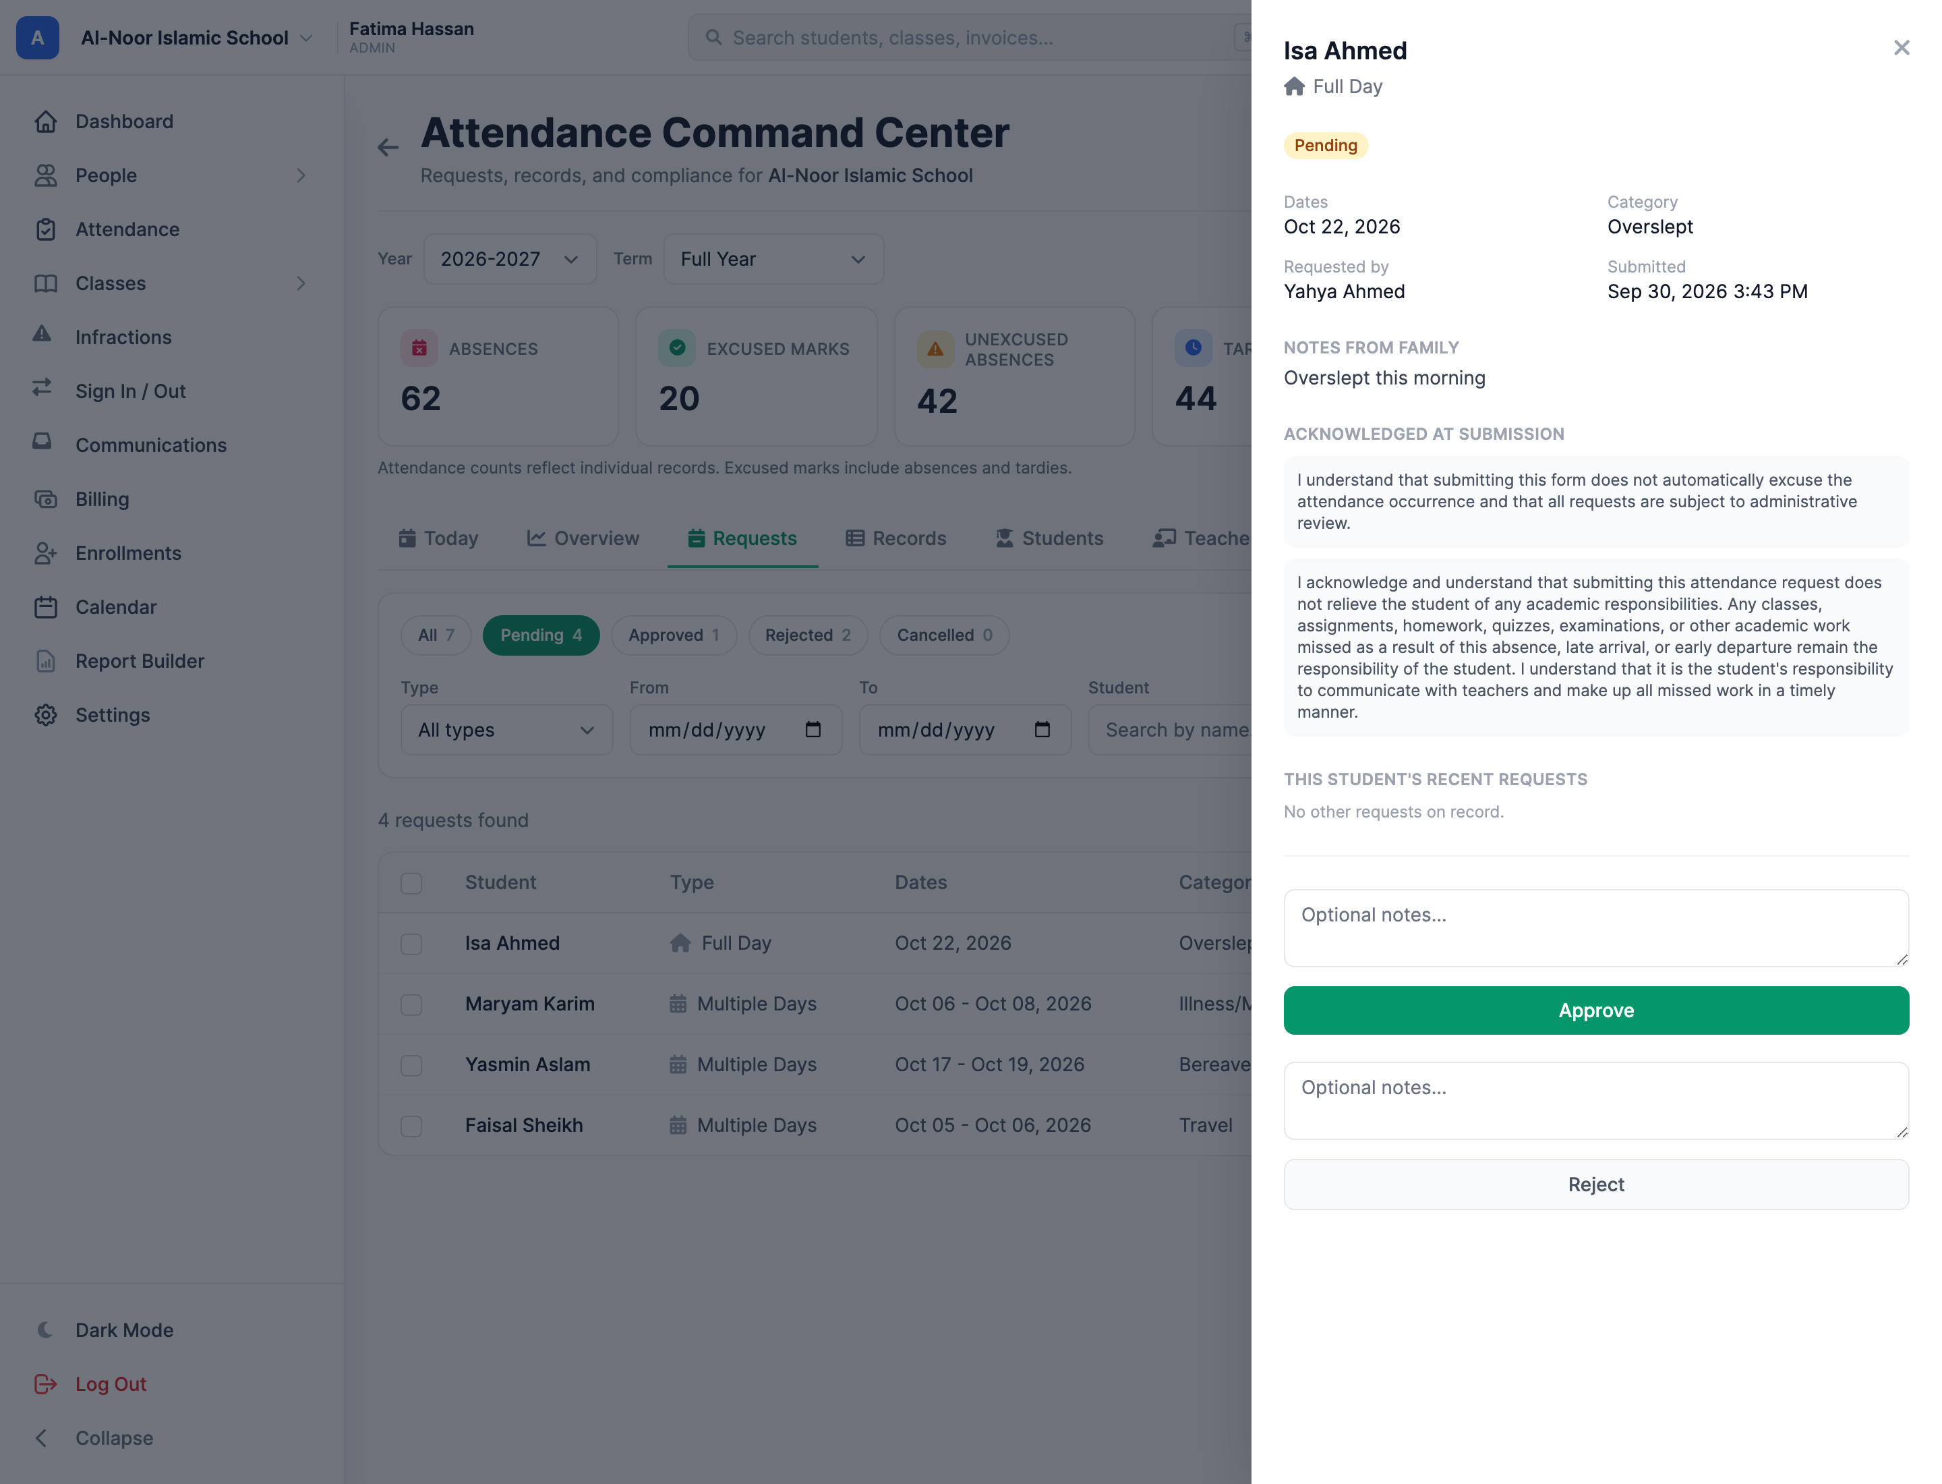
Task: Click the Sign In / Out arrows icon
Action: [x=42, y=389]
